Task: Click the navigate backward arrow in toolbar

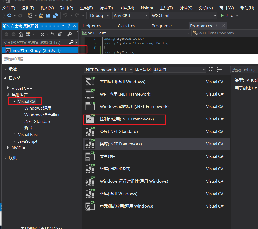Action: [x=9, y=15]
